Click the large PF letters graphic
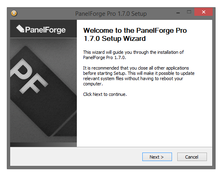The height and width of the screenshot is (176, 222). (x=29, y=76)
